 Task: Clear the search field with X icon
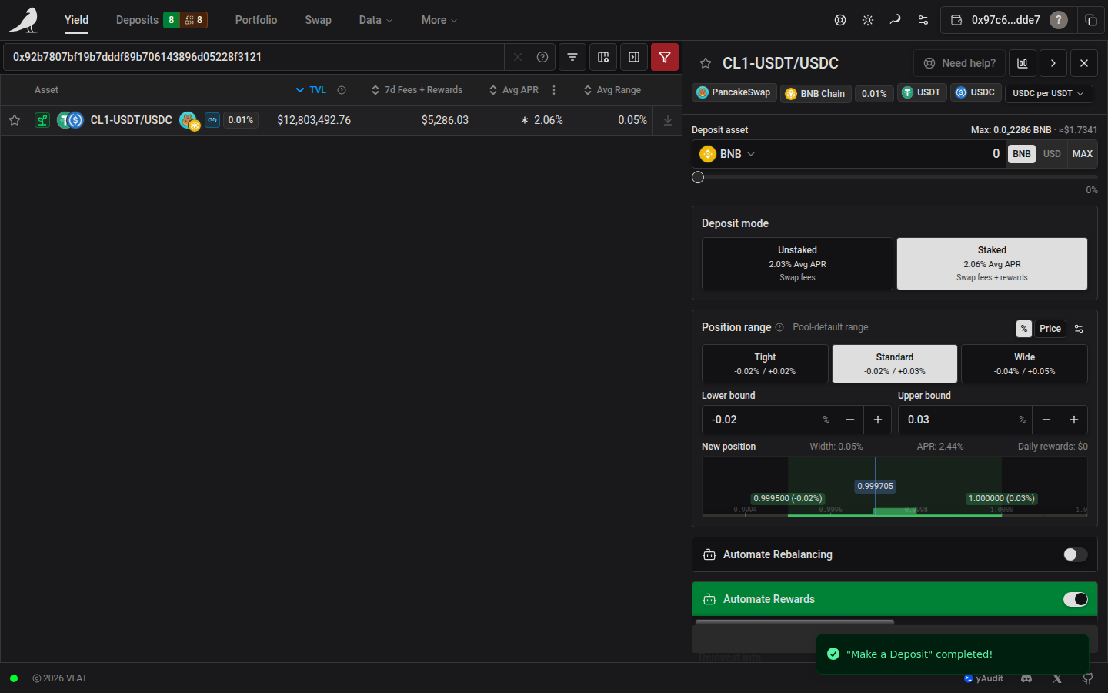(518, 57)
